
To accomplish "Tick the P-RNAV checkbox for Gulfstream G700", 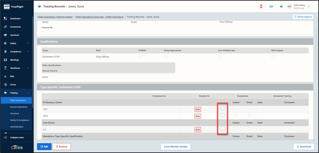I will pos(140,57).
